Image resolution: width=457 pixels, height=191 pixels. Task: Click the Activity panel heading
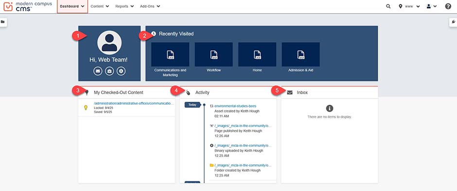click(x=202, y=93)
